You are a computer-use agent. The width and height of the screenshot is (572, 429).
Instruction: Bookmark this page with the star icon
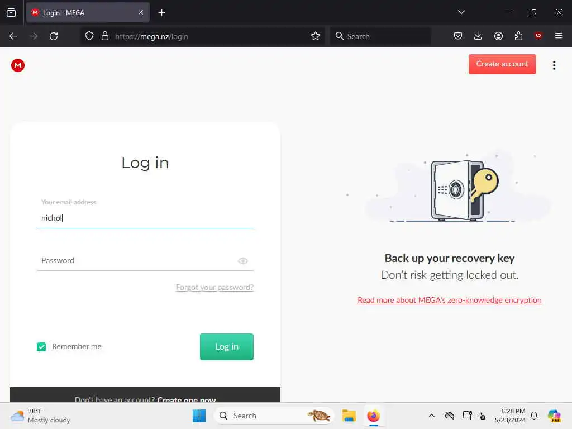(316, 36)
